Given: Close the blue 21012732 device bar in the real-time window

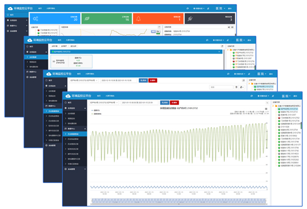Looking at the screenshot, I should pyautogui.click(x=219, y=52).
